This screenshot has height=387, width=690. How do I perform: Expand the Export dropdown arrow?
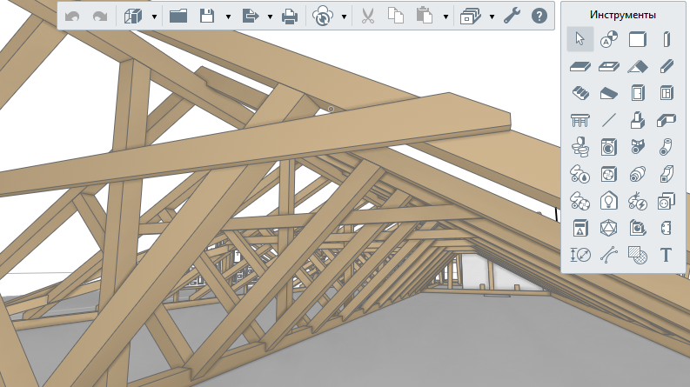270,17
